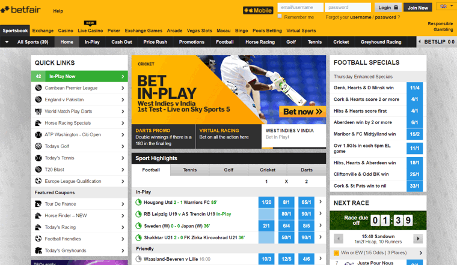This screenshot has width=457, height=265.
Task: Select 11/4 odds Genk, Hearts & D Minsk
Action: pyautogui.click(x=414, y=88)
